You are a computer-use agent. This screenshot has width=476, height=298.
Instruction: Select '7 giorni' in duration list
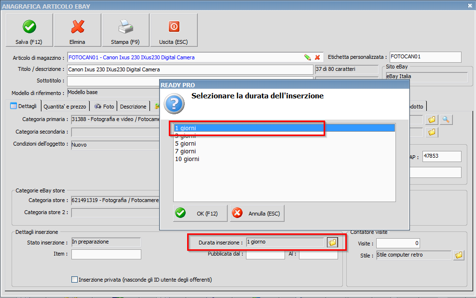(284, 151)
